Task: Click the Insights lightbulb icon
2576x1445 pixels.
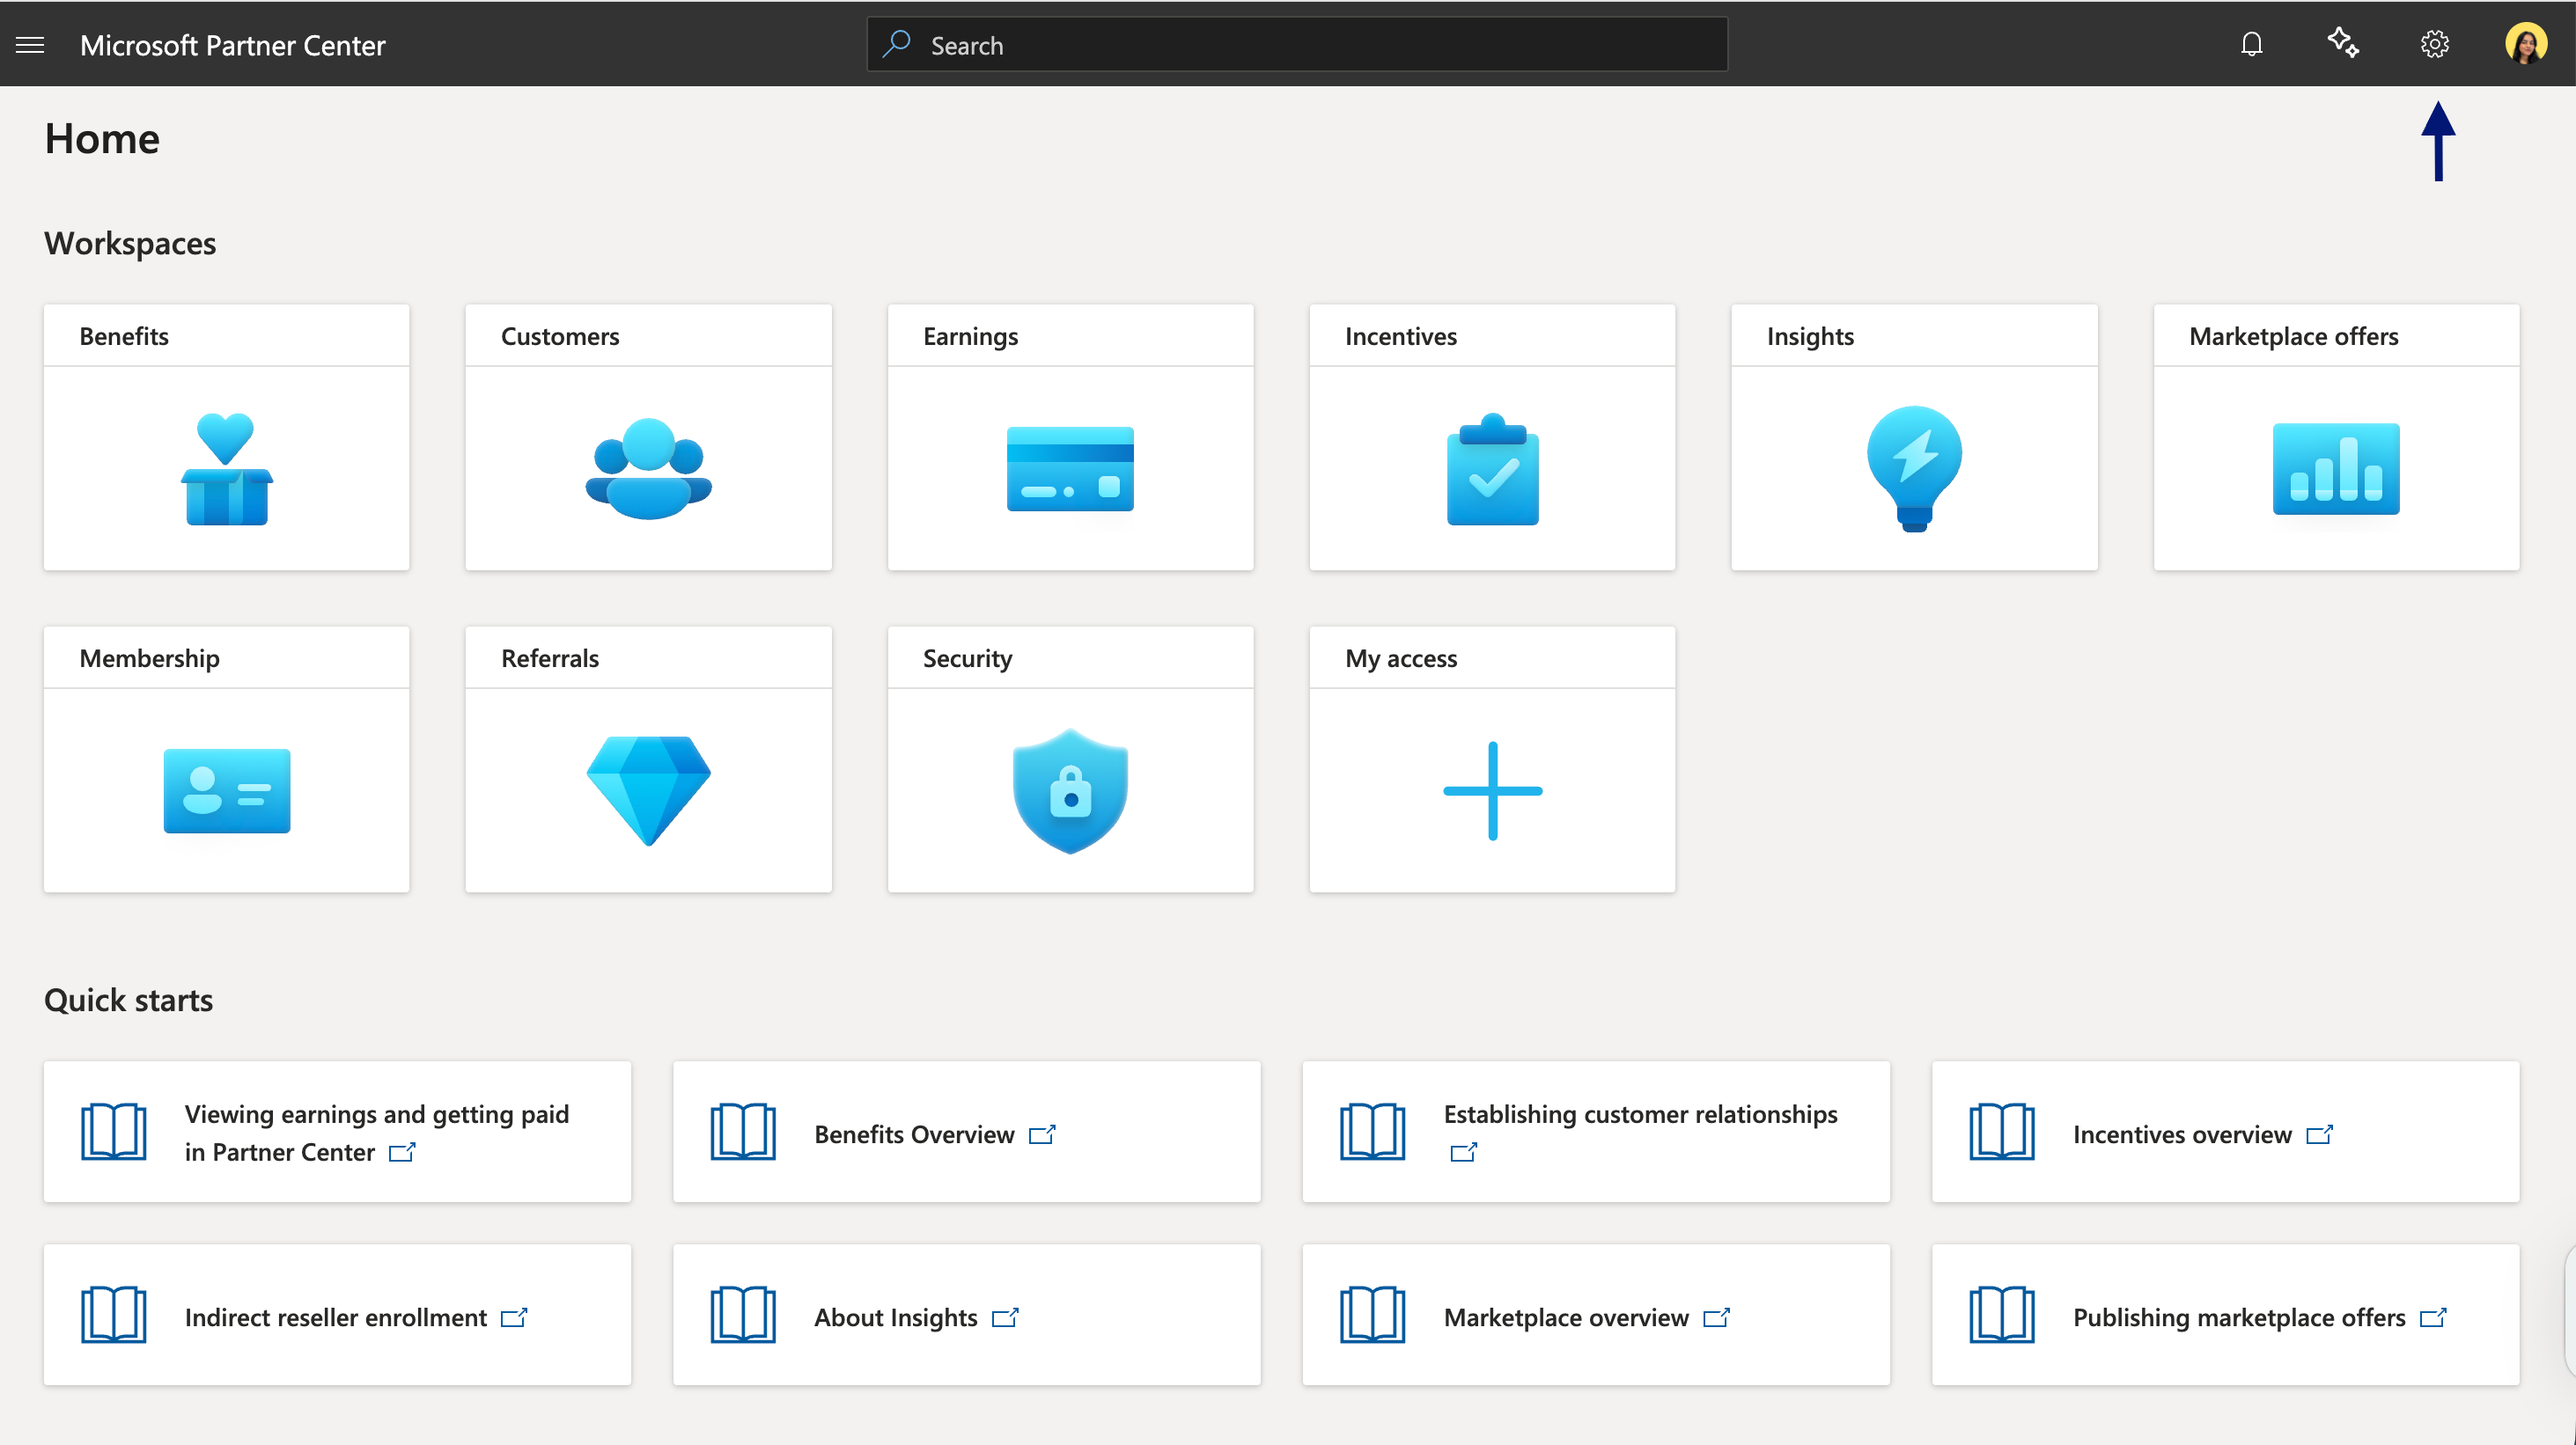Action: point(1914,469)
